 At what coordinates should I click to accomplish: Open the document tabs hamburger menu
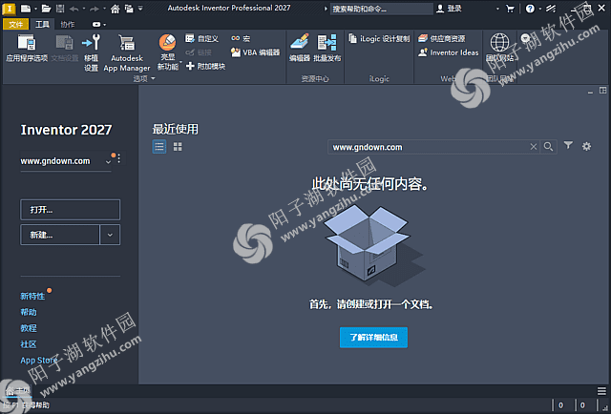tap(601, 391)
